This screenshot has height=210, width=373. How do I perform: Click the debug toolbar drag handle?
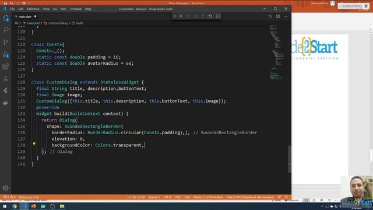coord(175,16)
